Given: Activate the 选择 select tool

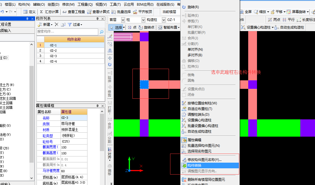Looking at the screenshot, I should [x=117, y=27].
